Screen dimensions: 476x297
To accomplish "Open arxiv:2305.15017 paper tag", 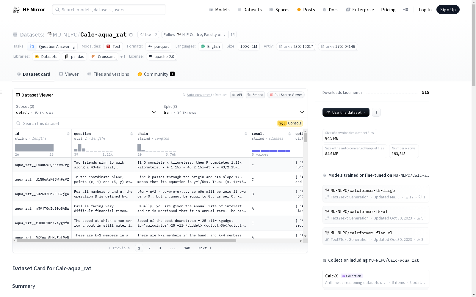I will coord(296,46).
